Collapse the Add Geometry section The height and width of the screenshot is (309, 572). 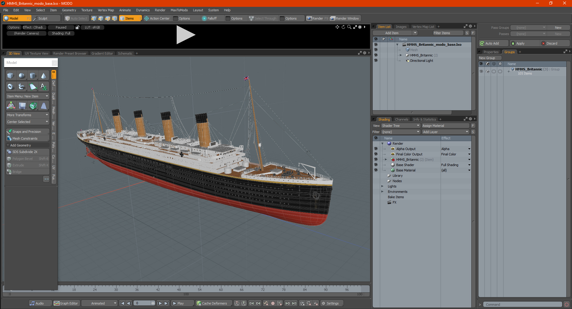click(x=8, y=145)
